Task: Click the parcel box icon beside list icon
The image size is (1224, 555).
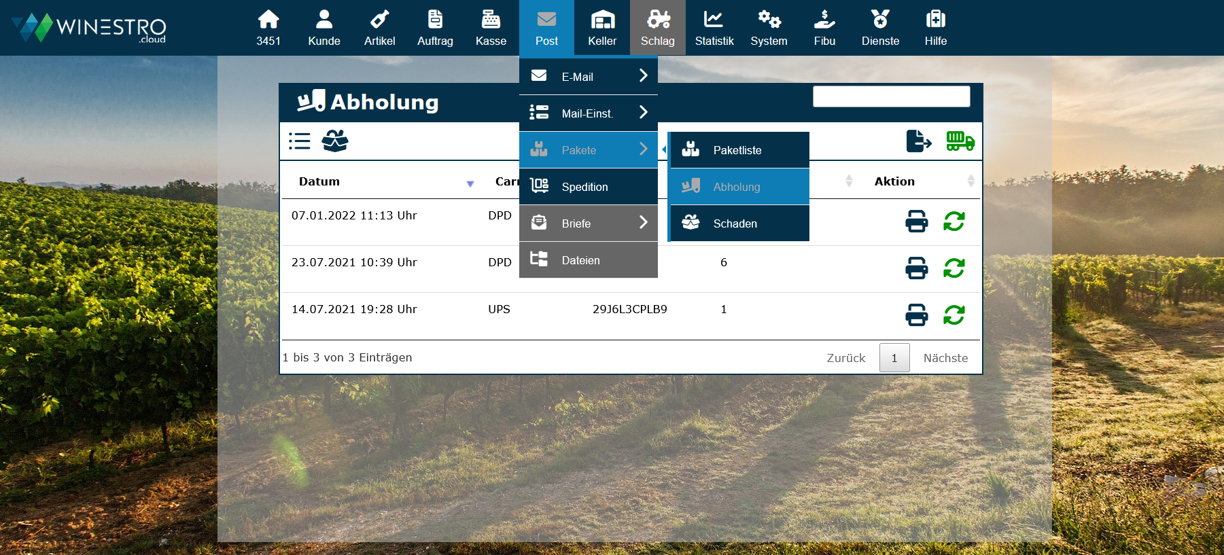Action: [335, 141]
